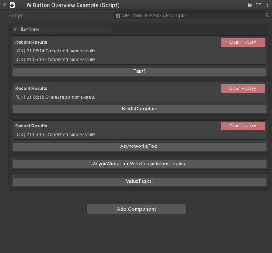Click the C# script icon in header
Viewport: 272px width, 253px height.
(x=12, y=5)
